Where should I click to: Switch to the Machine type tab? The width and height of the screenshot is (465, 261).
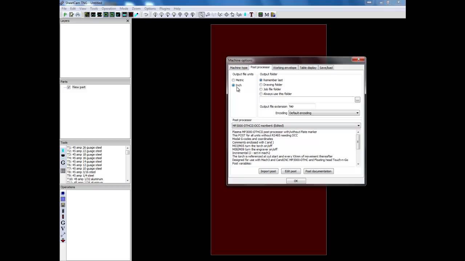coord(239,68)
